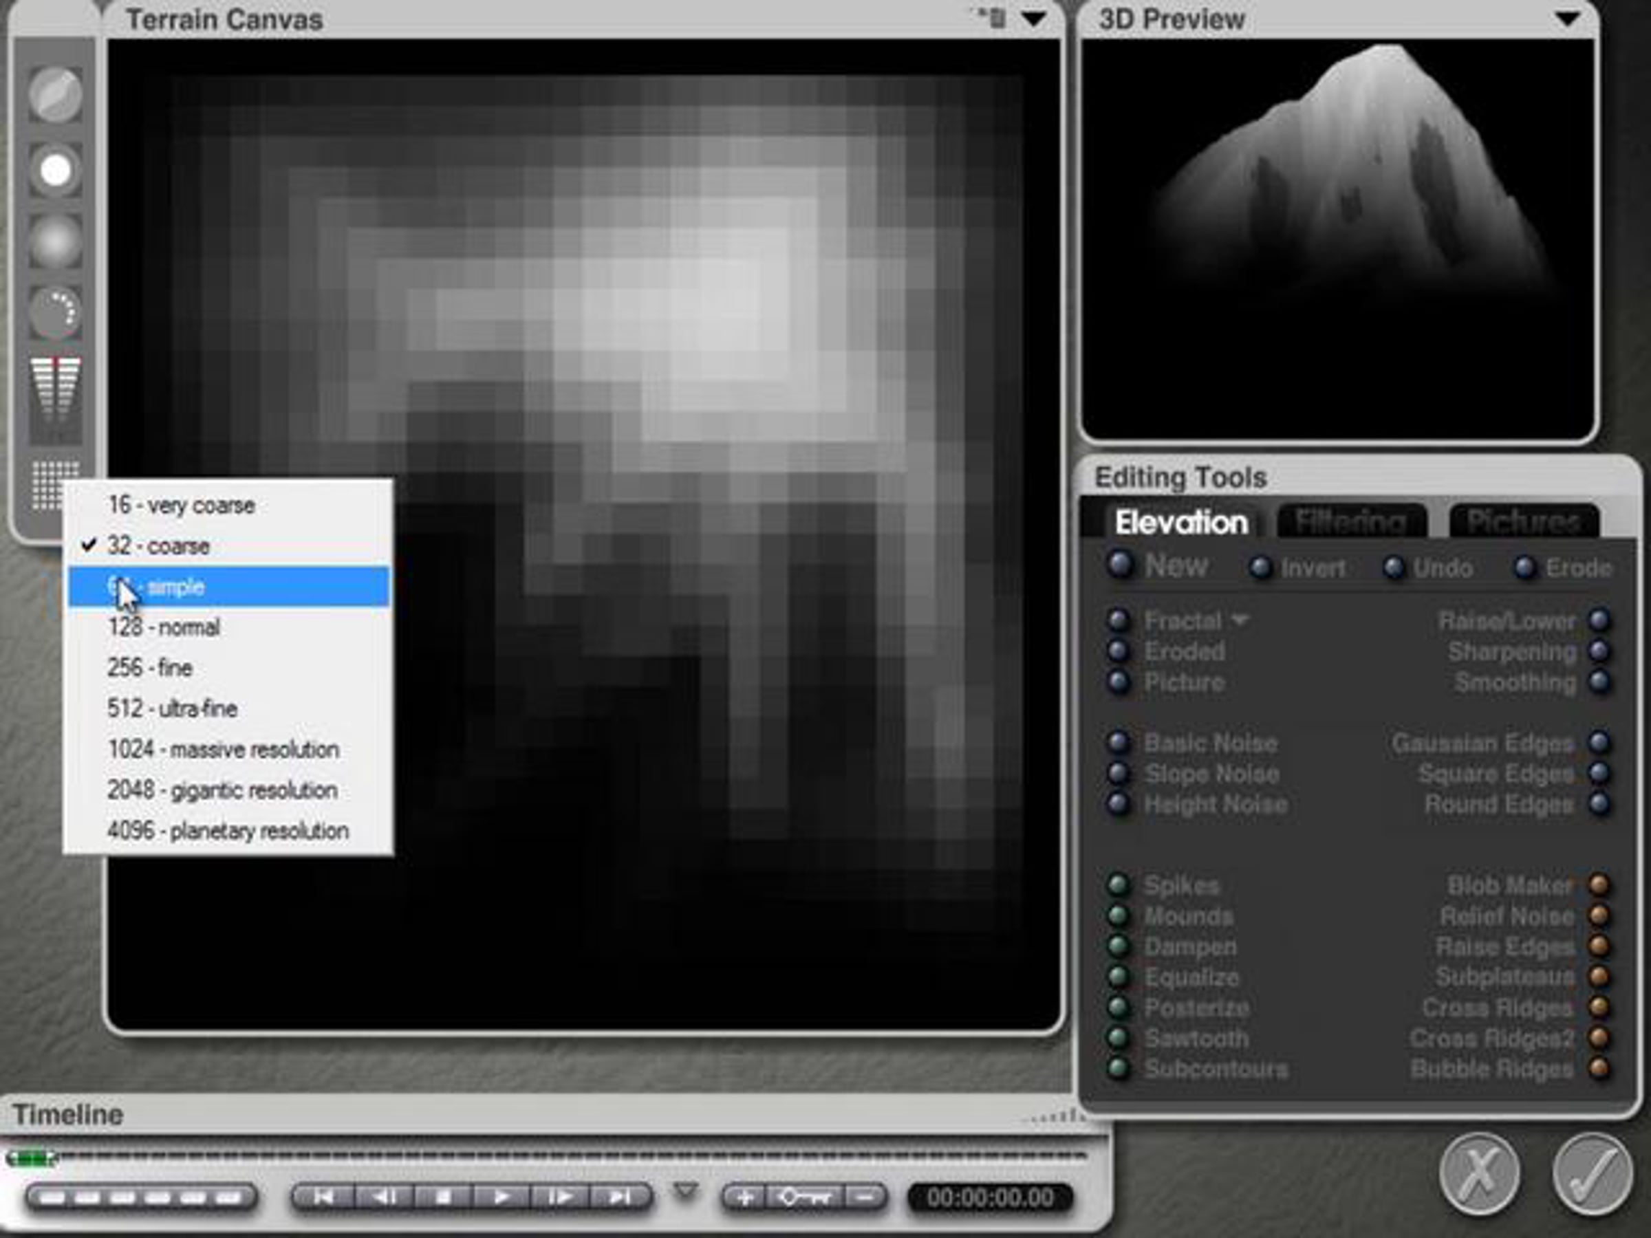Switch to the Filtering tab
The width and height of the screenshot is (1651, 1238).
pyautogui.click(x=1351, y=521)
